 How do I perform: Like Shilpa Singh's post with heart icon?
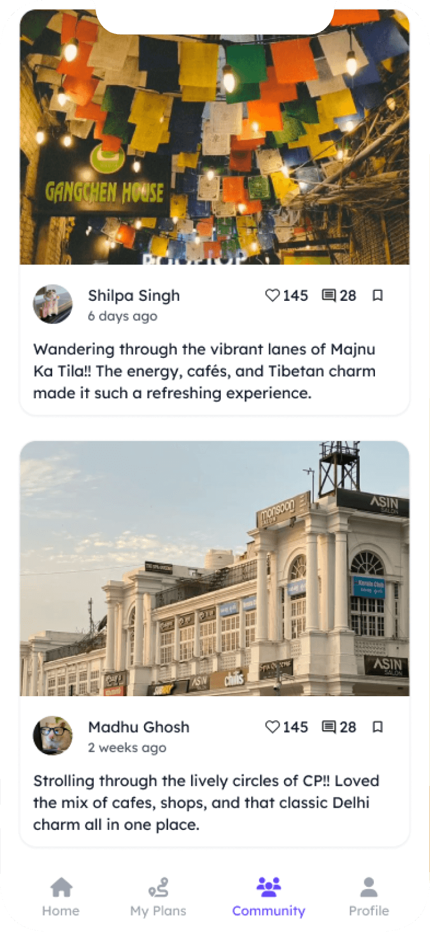coord(272,295)
